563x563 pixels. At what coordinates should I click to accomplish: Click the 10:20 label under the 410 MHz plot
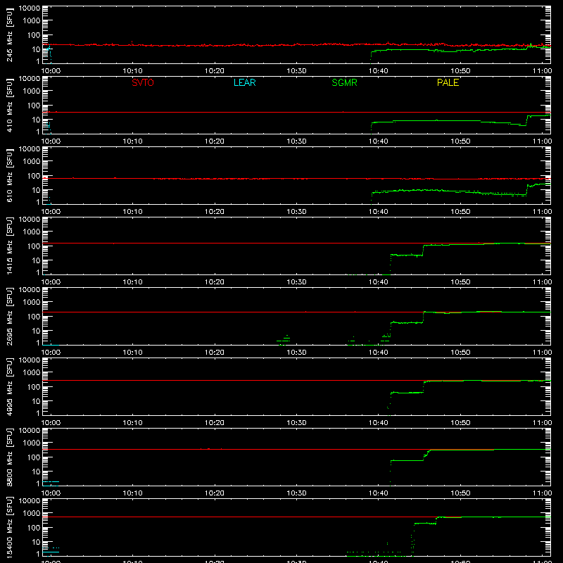point(215,141)
